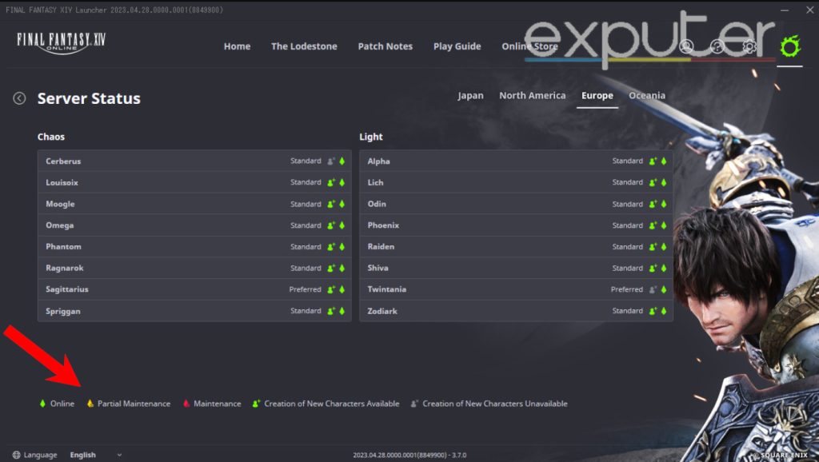819x462 pixels.
Task: Open the help question mark icon
Action: click(718, 46)
